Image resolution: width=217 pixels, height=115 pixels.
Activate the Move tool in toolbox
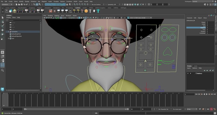click(x=3, y=30)
